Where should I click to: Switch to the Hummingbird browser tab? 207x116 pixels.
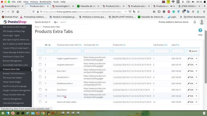[x=63, y=6]
